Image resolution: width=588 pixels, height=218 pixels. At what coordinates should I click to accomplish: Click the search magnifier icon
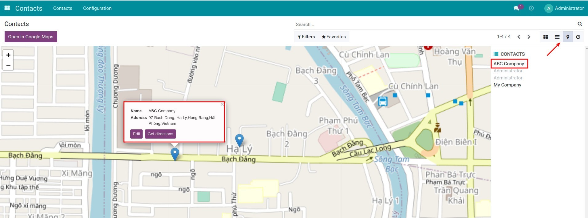click(x=580, y=24)
